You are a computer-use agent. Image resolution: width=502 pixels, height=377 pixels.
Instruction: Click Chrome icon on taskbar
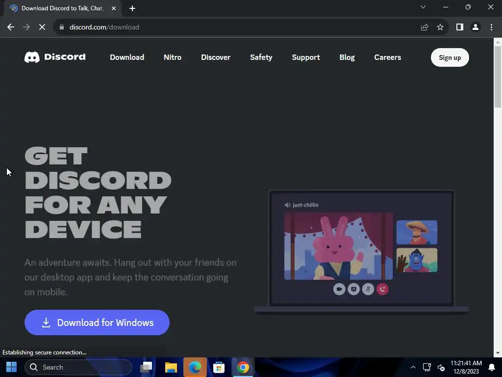243,367
